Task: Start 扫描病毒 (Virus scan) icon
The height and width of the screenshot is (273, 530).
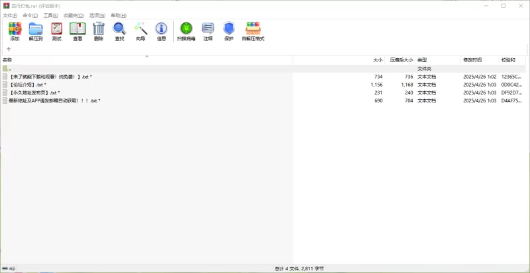Action: [x=186, y=28]
